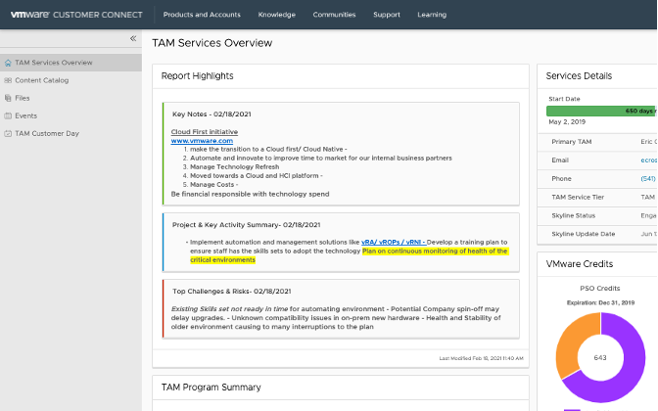Viewport: 658px width, 411px height.
Task: Click Project & Key Activity Summary title
Action: point(247,225)
